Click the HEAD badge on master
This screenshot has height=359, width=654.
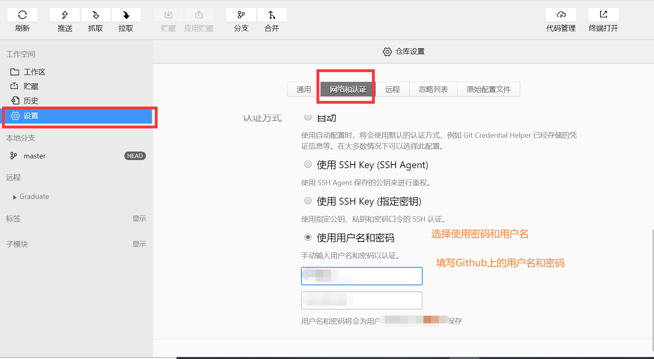[x=135, y=156]
